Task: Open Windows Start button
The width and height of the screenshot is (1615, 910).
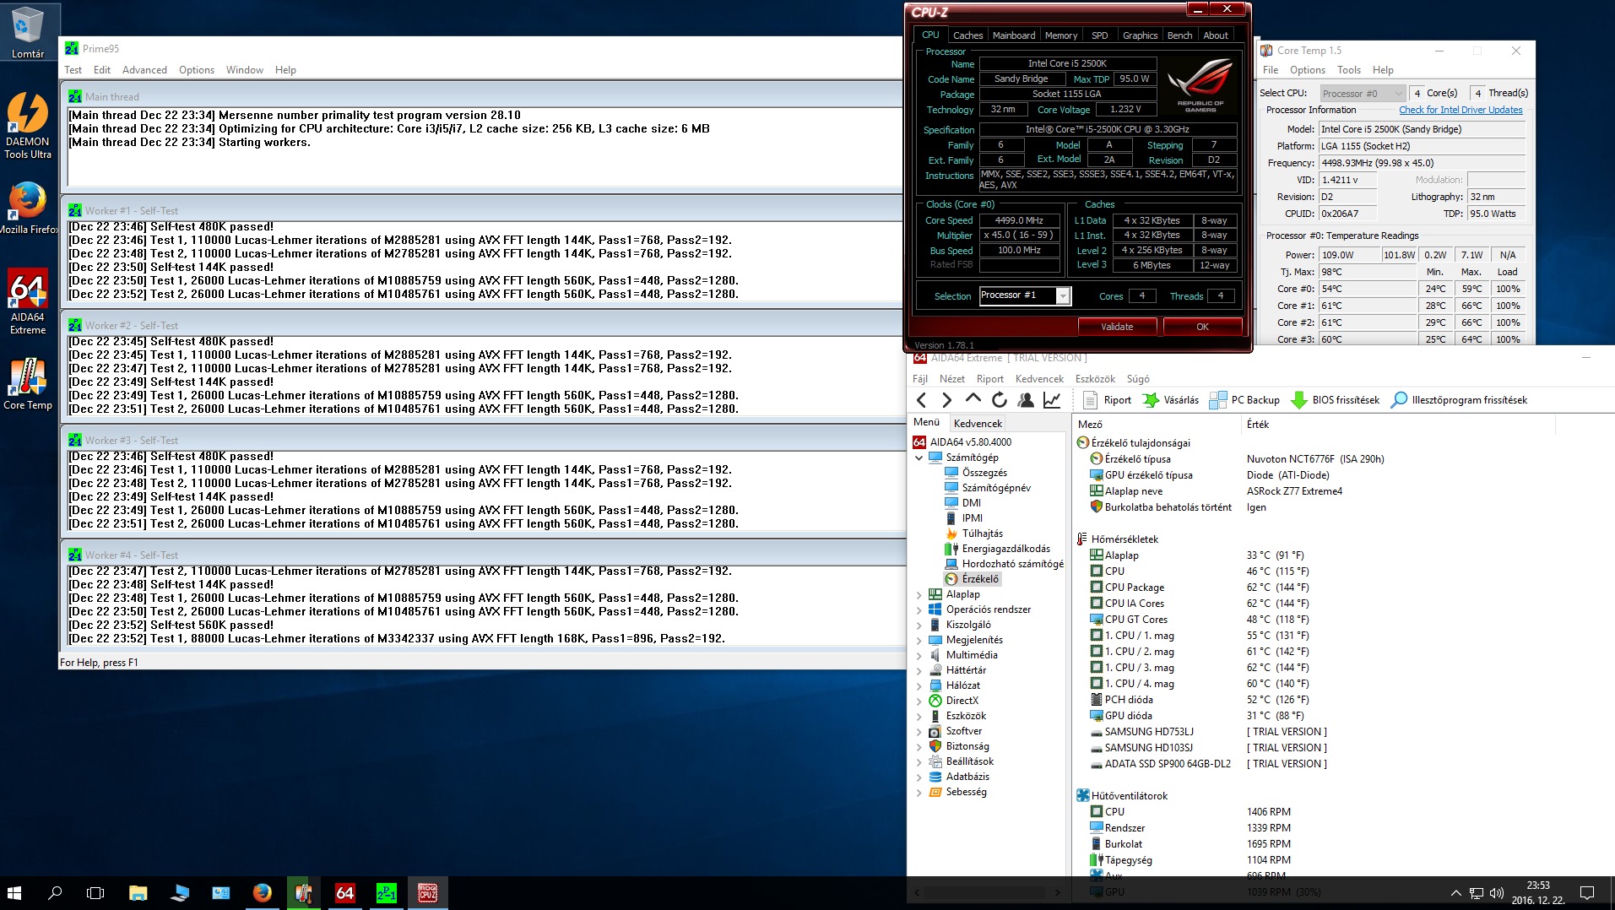Action: pyautogui.click(x=14, y=892)
